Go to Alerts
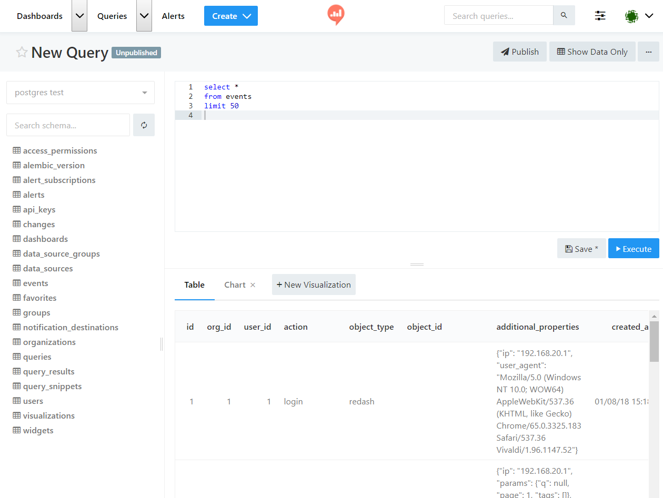Viewport: 663px width, 498px height. tap(173, 16)
